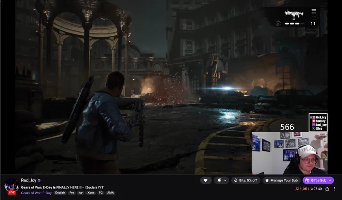Viewport: 342px width, 200px height.
Task: Click the Bits: 5% off button
Action: pos(246,180)
